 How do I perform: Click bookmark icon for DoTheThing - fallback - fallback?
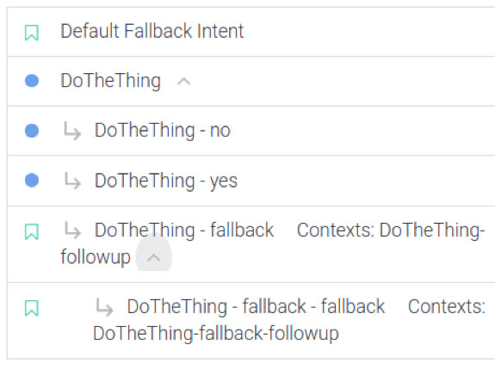coord(32,308)
